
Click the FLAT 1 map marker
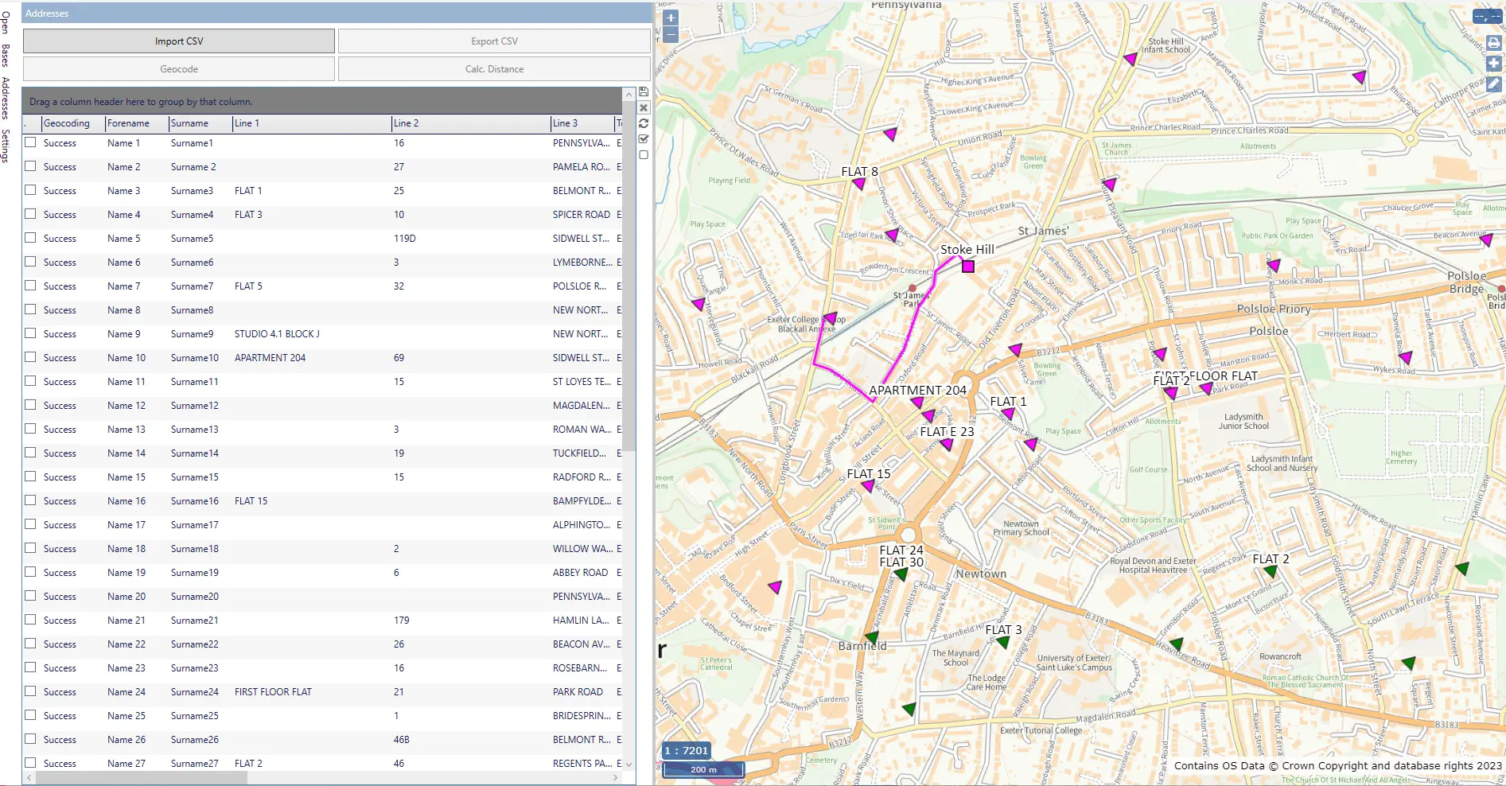pyautogui.click(x=1008, y=414)
